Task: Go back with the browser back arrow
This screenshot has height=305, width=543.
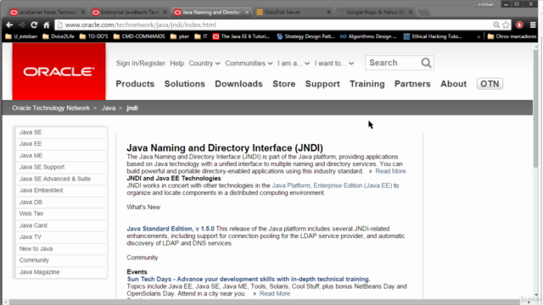Action: [x=9, y=25]
